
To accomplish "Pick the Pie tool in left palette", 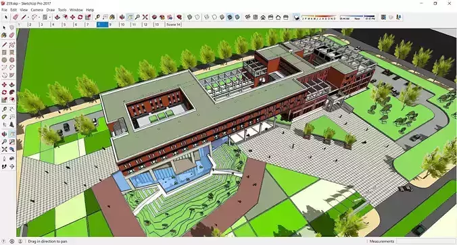I will (x=11, y=75).
